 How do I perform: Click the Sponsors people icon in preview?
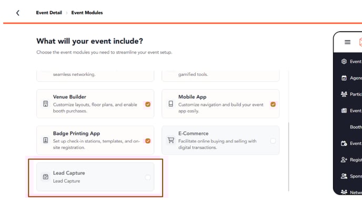[x=344, y=176]
